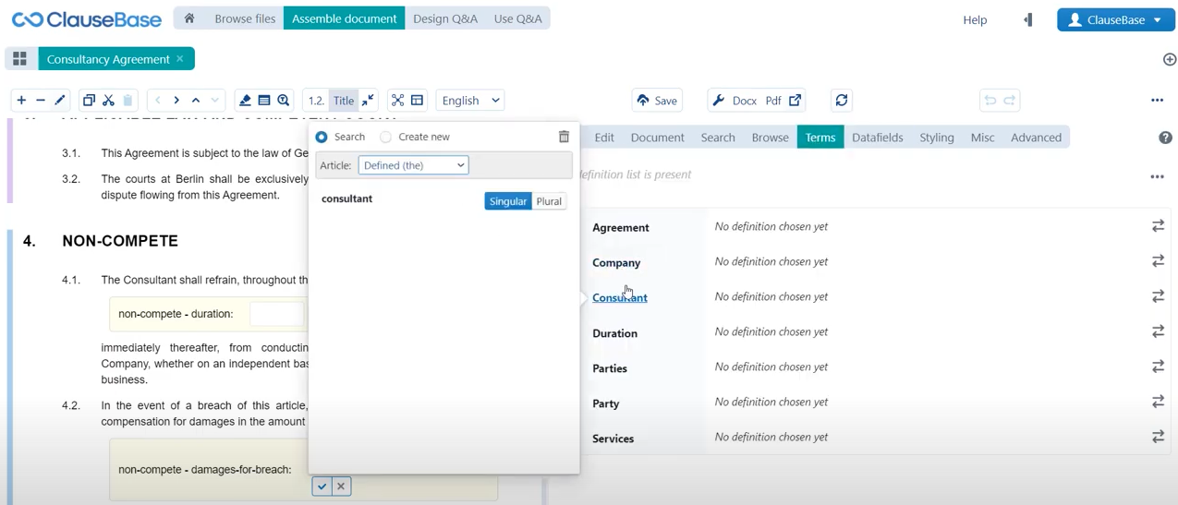The height and width of the screenshot is (505, 1178).
Task: Click the scissors cut icon
Action: tap(108, 101)
